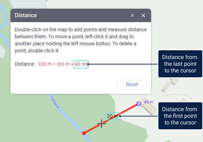Screen dimensions: 203x142
Task: Close the Distance dialog
Action: point(143,15)
